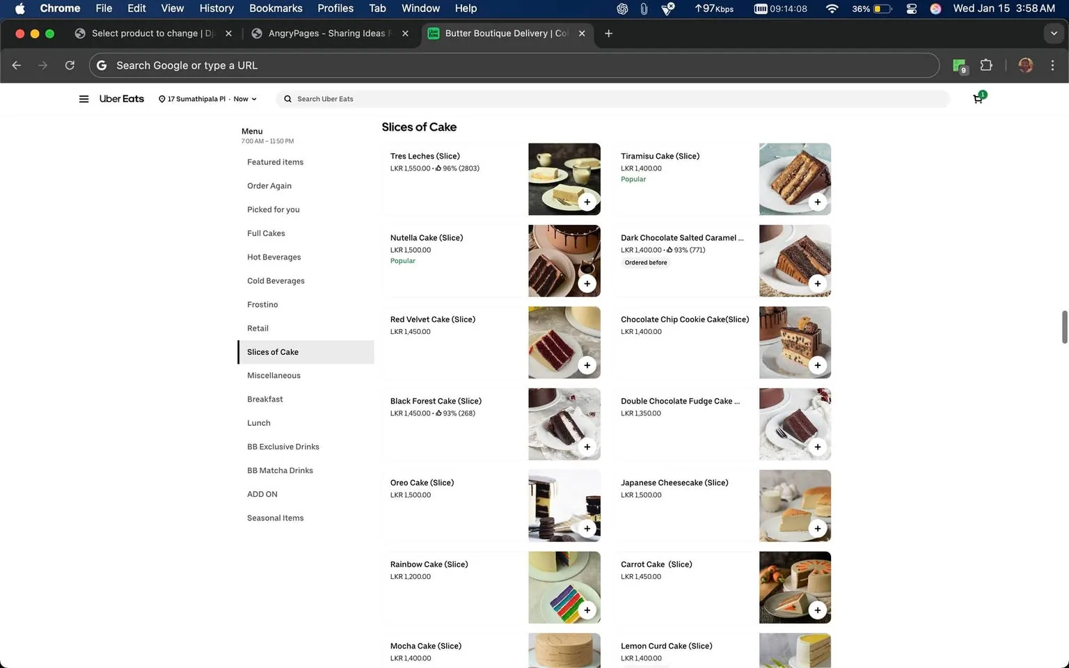Open the Apple menu
1069x668 pixels.
[x=19, y=8]
